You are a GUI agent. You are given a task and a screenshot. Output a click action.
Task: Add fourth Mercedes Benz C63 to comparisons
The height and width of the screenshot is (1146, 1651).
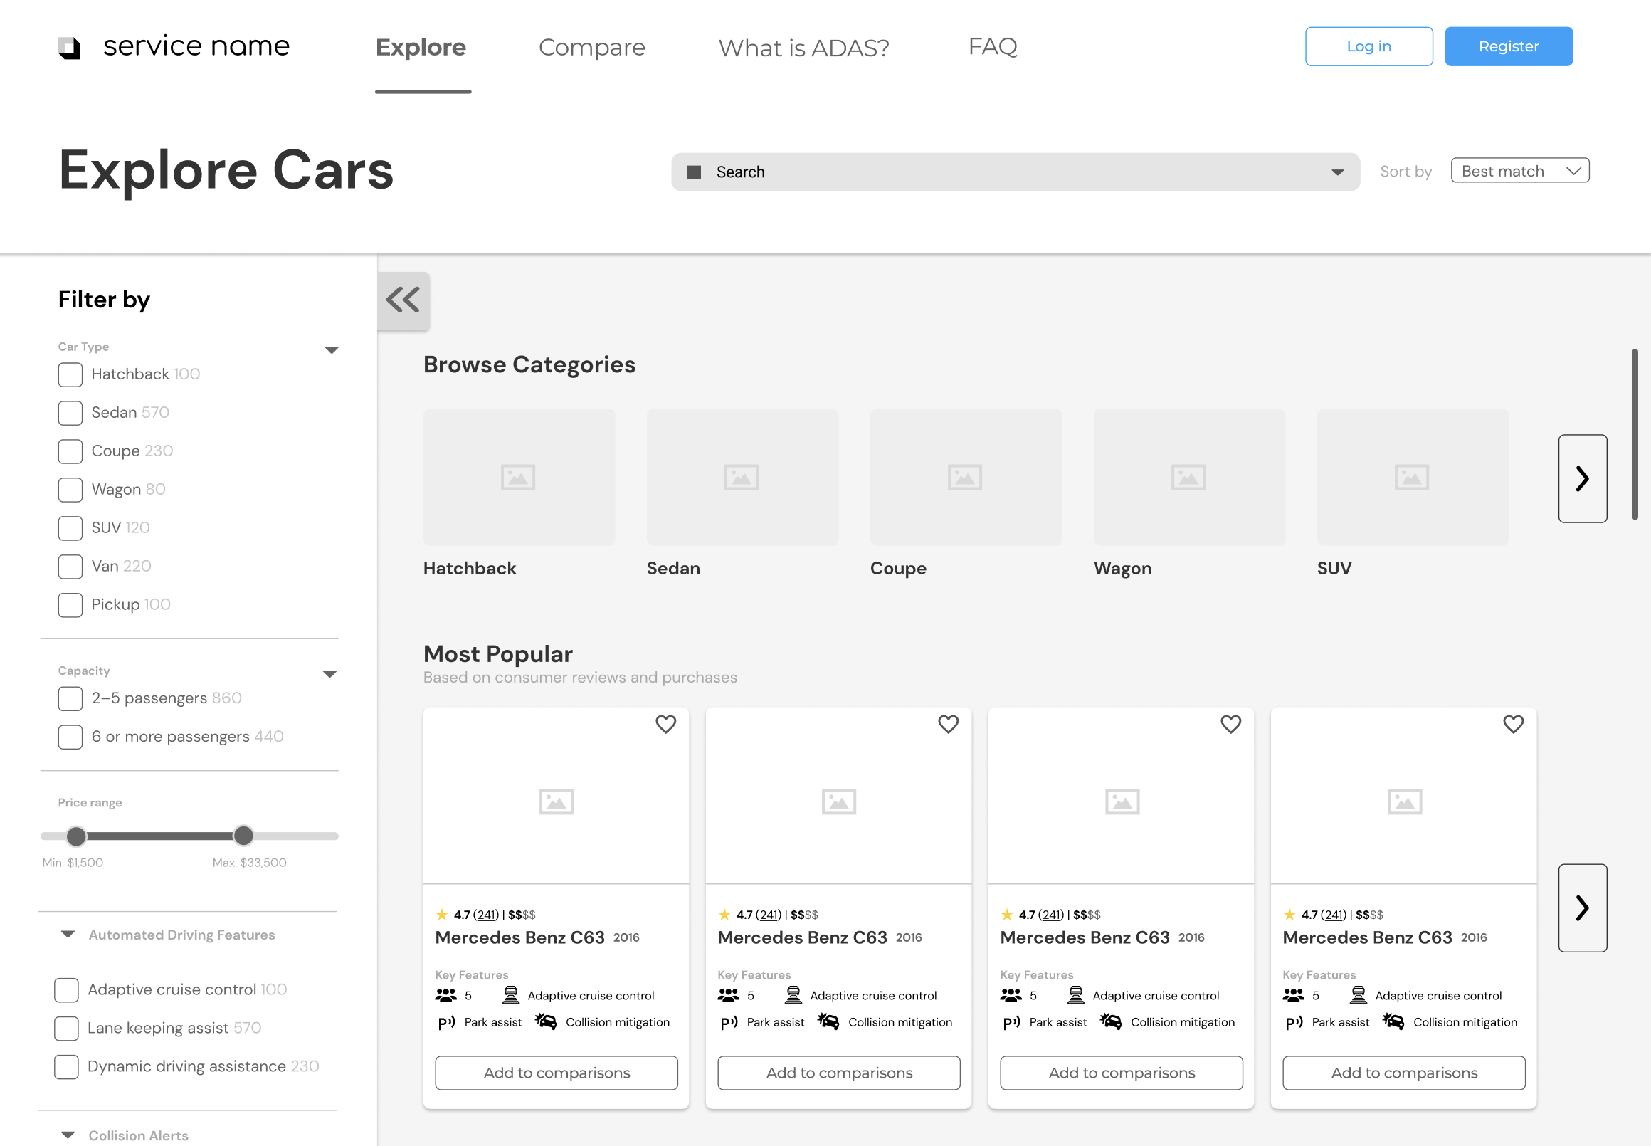pyautogui.click(x=1404, y=1073)
